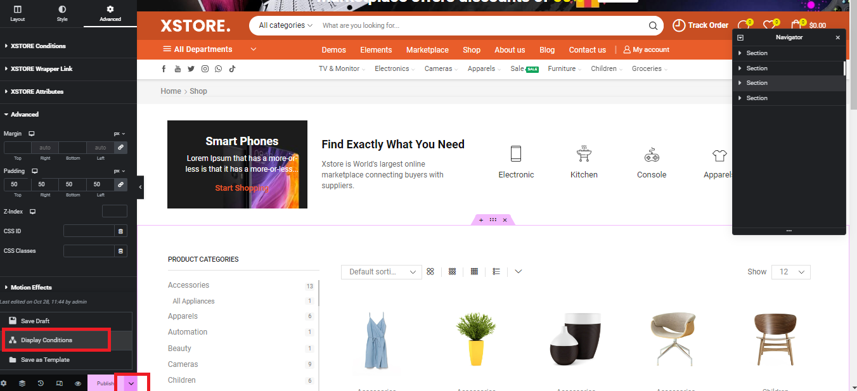The width and height of the screenshot is (857, 391).
Task: Expand the fourth Section in Navigator
Action: (740, 98)
